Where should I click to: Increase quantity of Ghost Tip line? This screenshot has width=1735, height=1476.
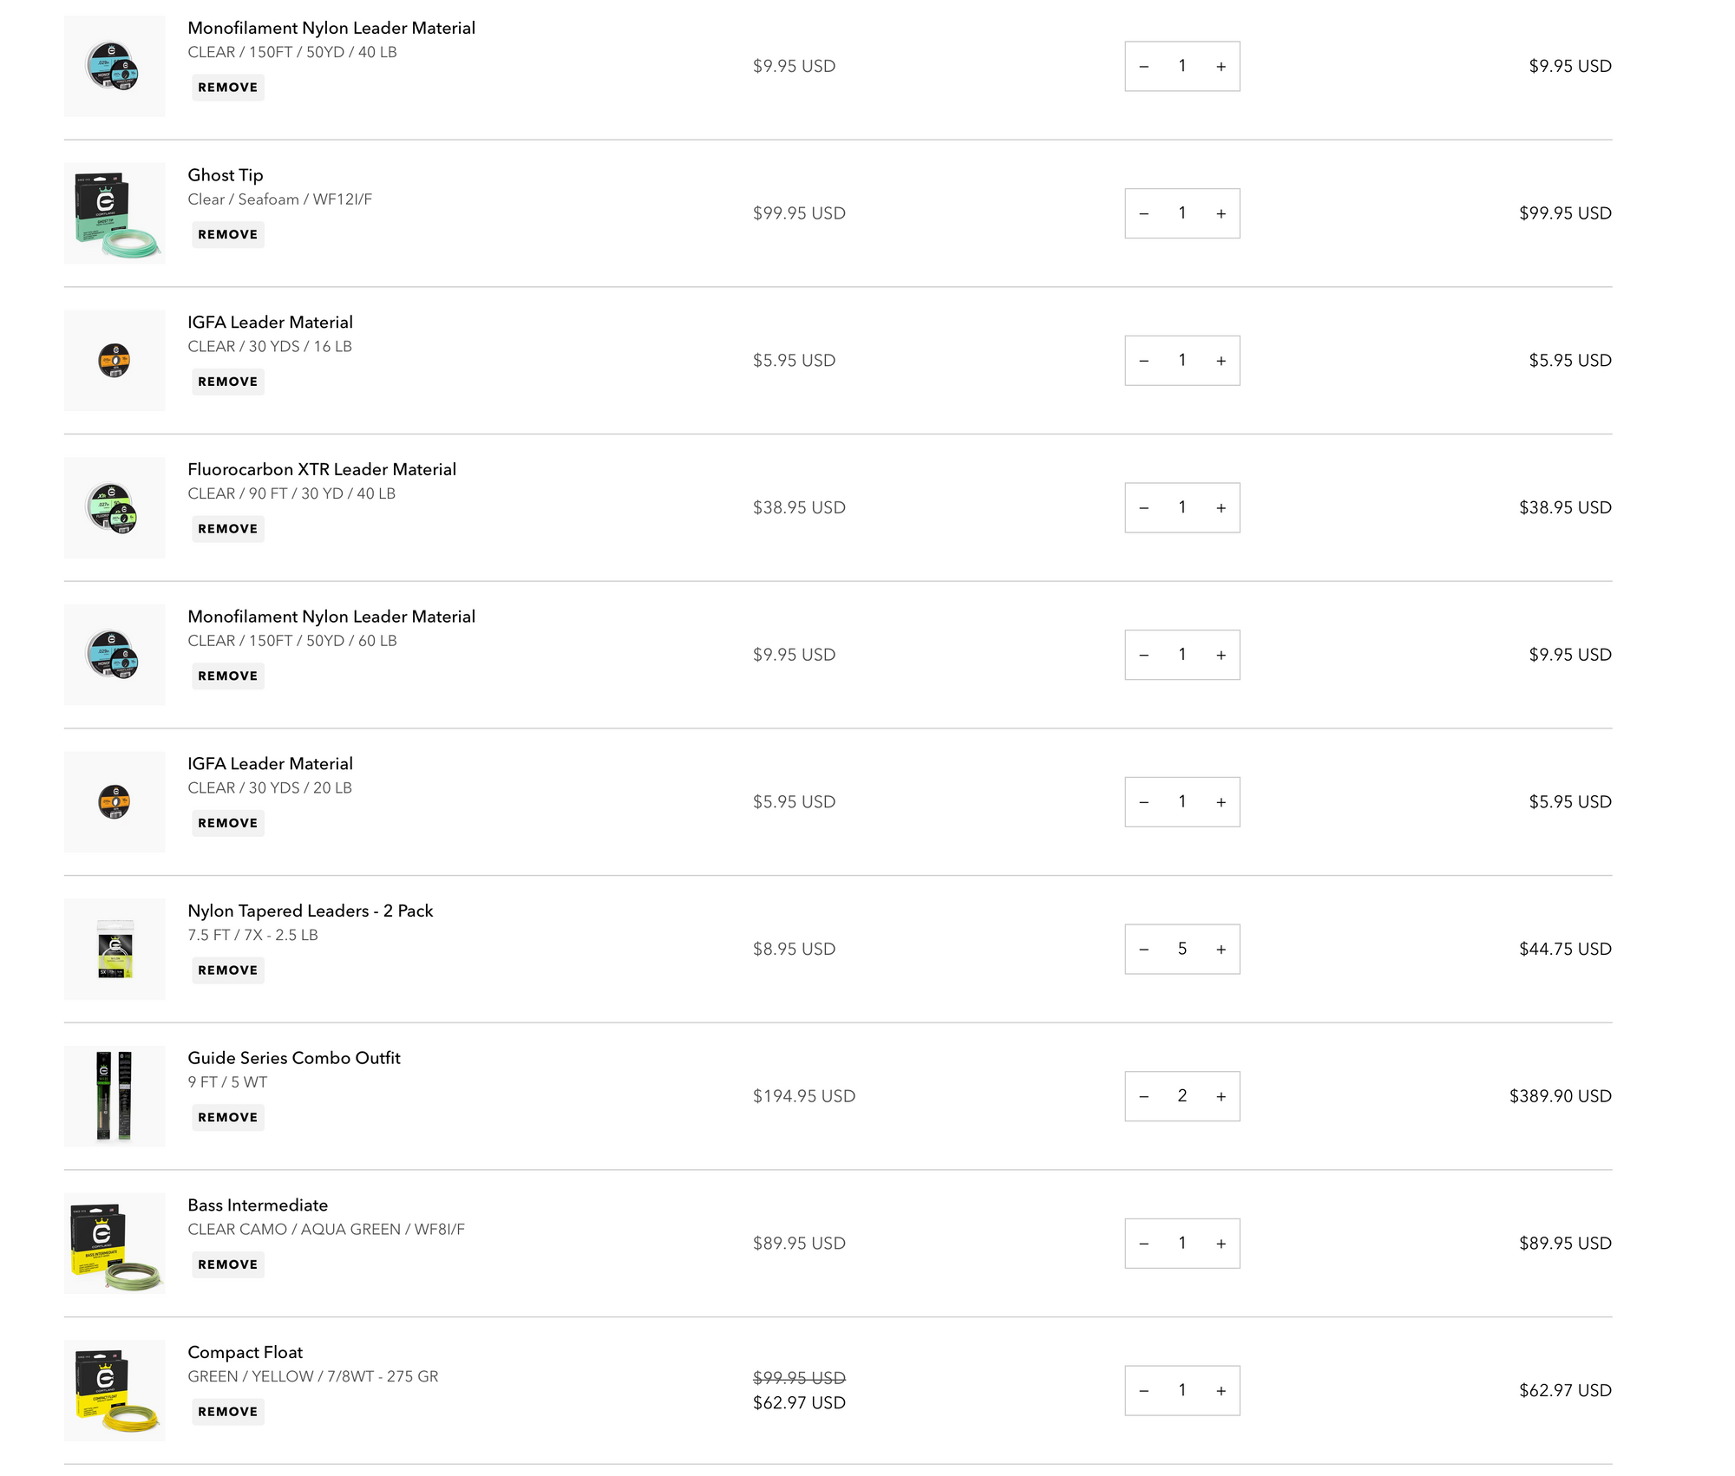click(x=1221, y=213)
